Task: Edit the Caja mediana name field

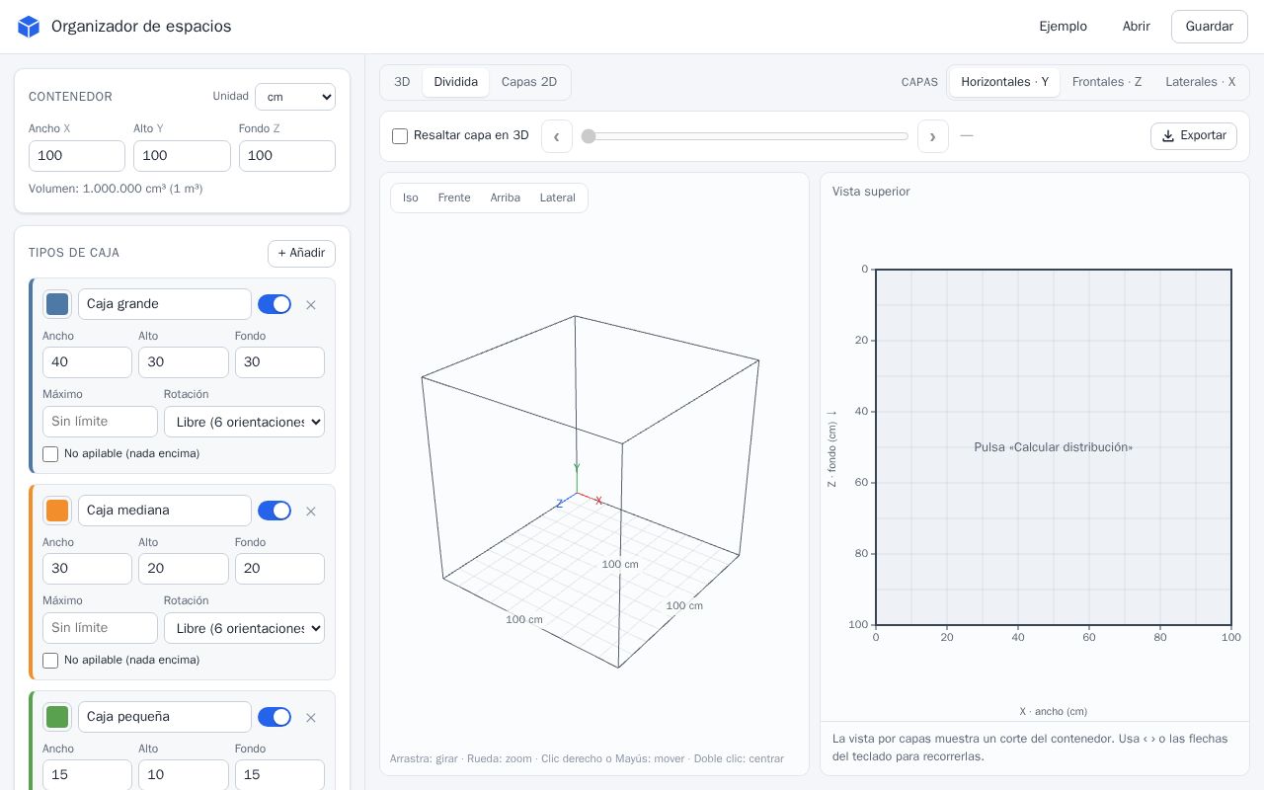Action: point(165,511)
